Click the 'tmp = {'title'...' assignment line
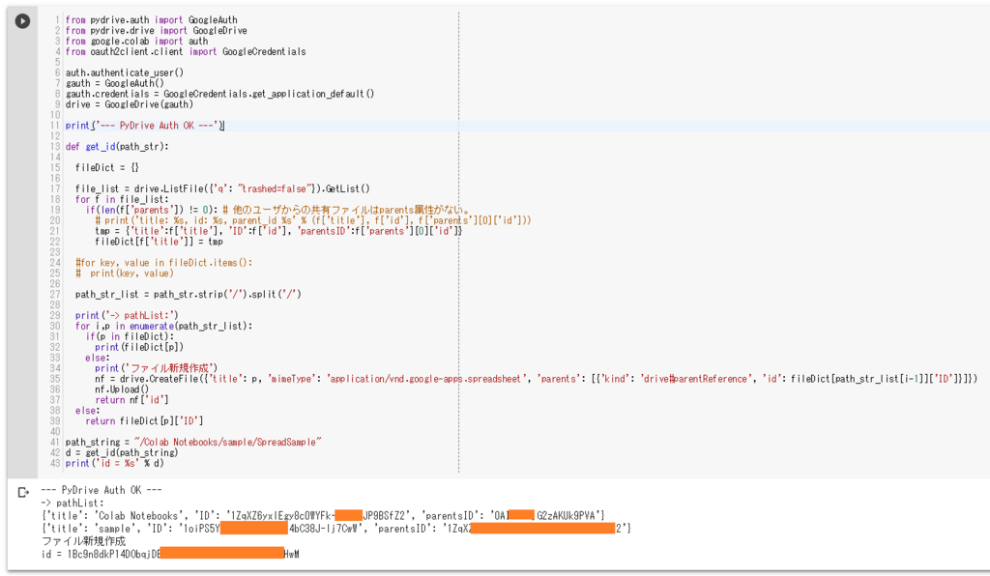This screenshot has height=576, width=990. pos(278,231)
